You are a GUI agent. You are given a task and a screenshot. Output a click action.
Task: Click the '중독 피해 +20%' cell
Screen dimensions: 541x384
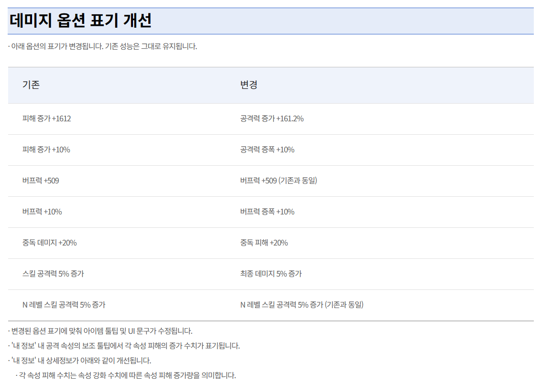tap(264, 243)
